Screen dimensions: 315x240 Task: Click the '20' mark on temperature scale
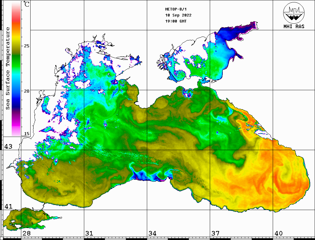click(26, 91)
